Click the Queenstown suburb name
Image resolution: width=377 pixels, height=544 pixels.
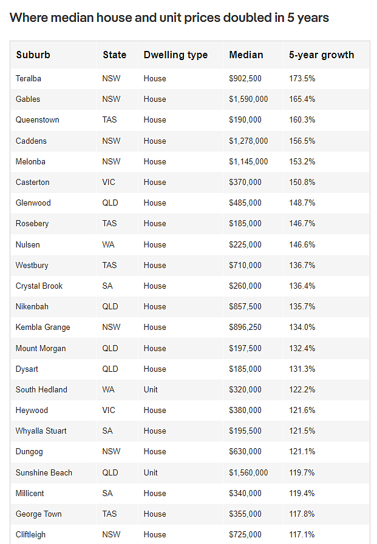38,120
